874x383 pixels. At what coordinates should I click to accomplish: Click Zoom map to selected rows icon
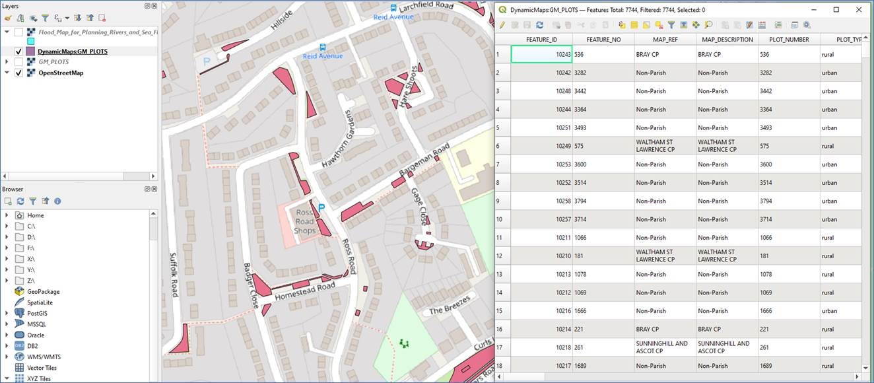coord(709,25)
